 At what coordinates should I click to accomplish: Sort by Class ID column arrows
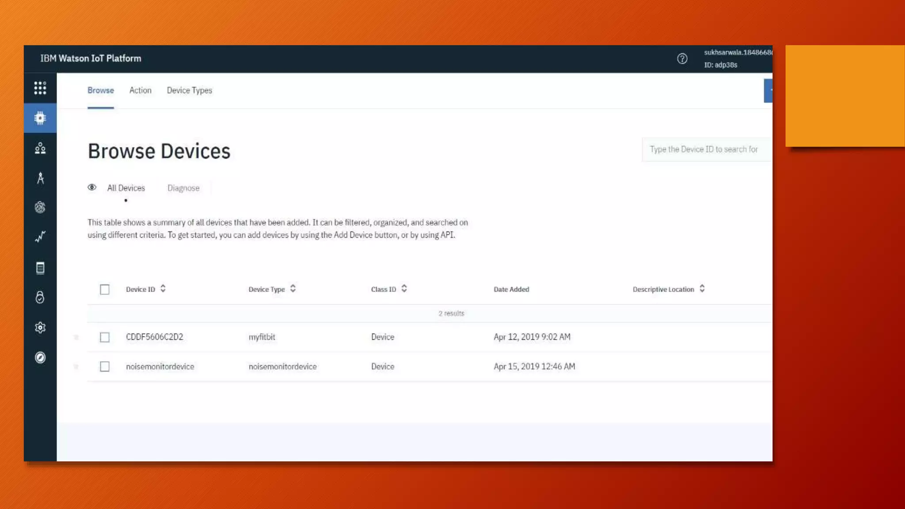404,289
